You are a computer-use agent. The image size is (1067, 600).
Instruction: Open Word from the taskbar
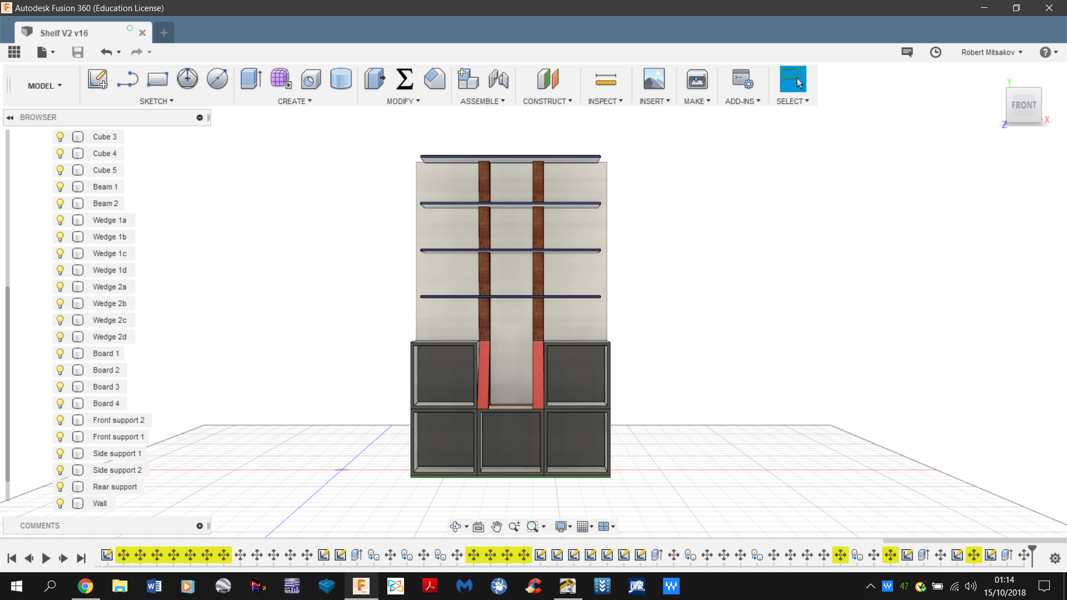click(x=154, y=586)
